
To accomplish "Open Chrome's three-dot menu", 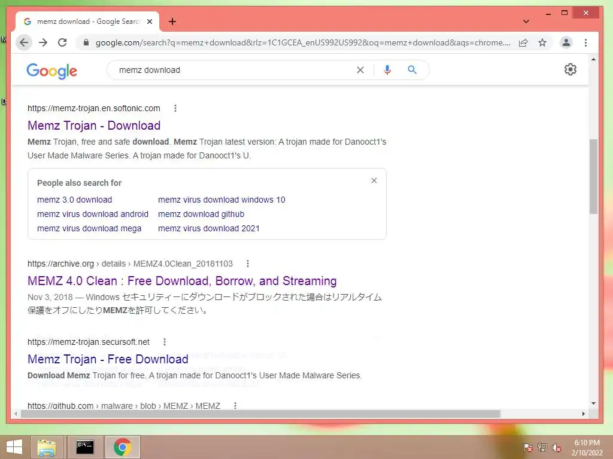I will click(x=585, y=42).
